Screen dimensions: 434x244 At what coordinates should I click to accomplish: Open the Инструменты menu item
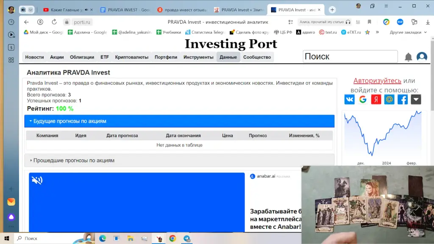(x=198, y=57)
